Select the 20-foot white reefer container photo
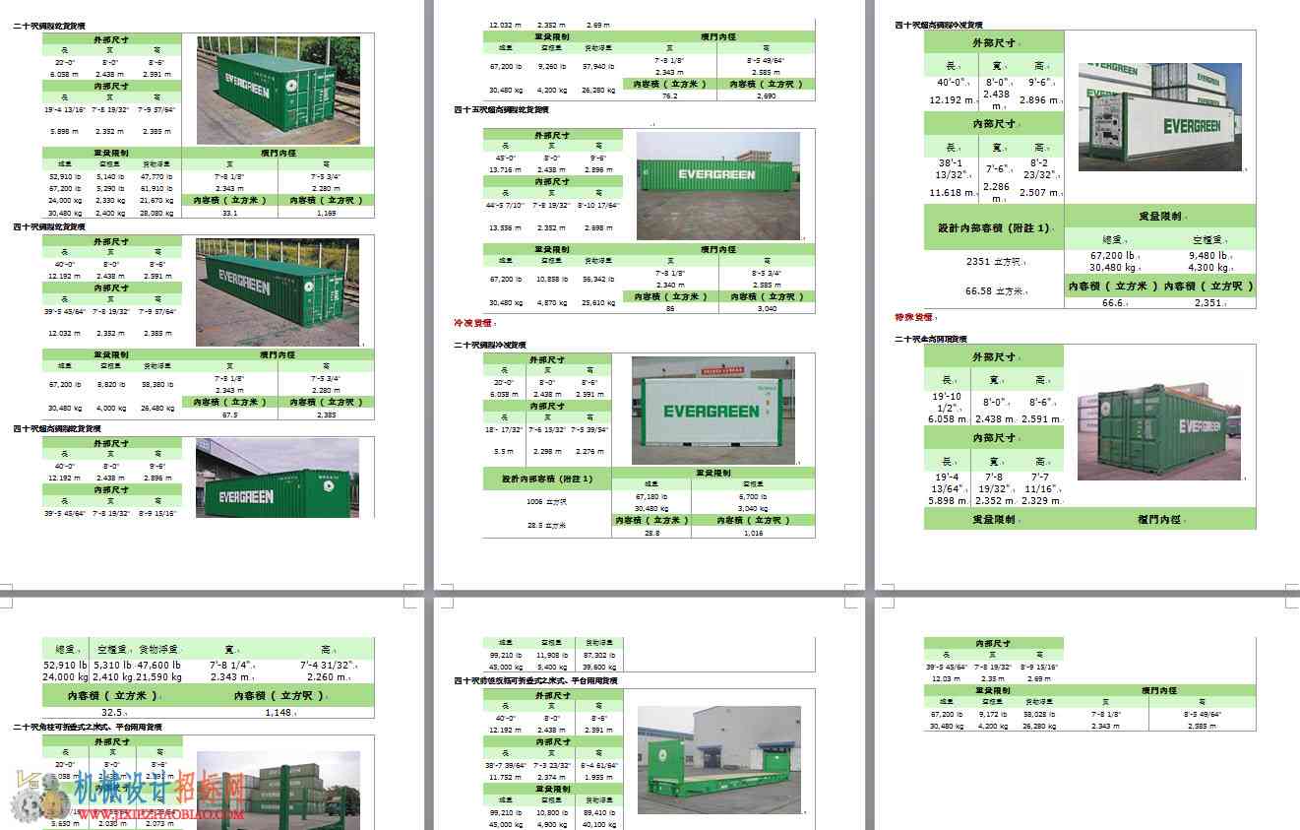Image resolution: width=1300 pixels, height=830 pixels. 712,410
